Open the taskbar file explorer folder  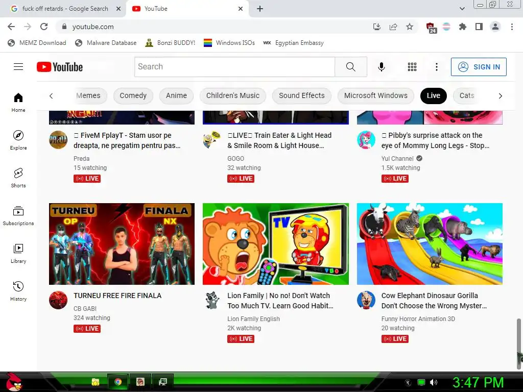point(96,382)
